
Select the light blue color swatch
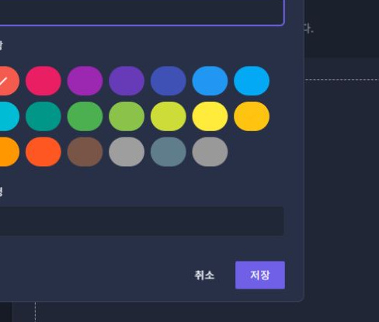point(252,81)
